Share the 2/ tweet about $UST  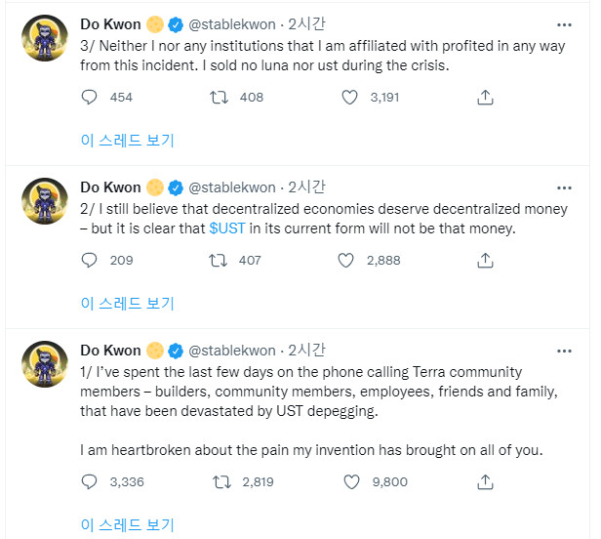(485, 261)
